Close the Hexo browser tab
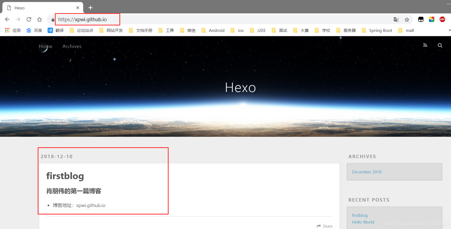 (x=78, y=8)
